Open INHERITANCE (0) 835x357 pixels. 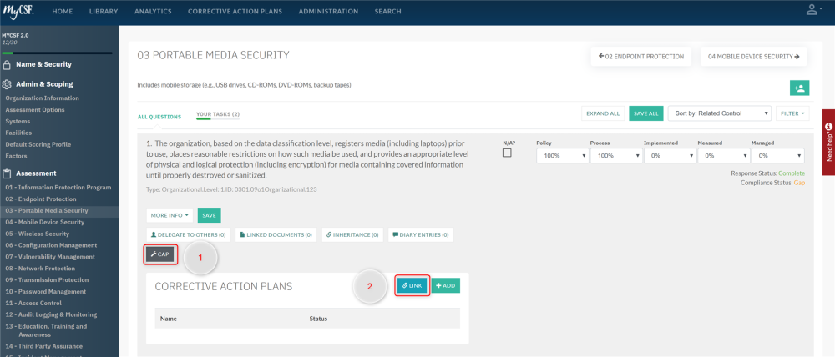[352, 234]
